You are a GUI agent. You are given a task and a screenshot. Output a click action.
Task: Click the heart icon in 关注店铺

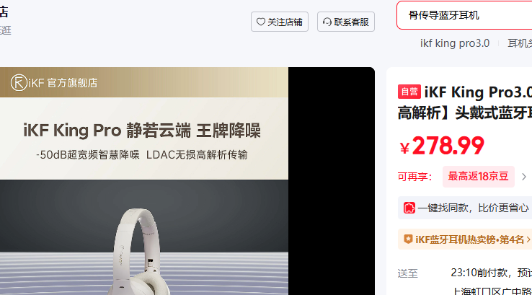260,22
